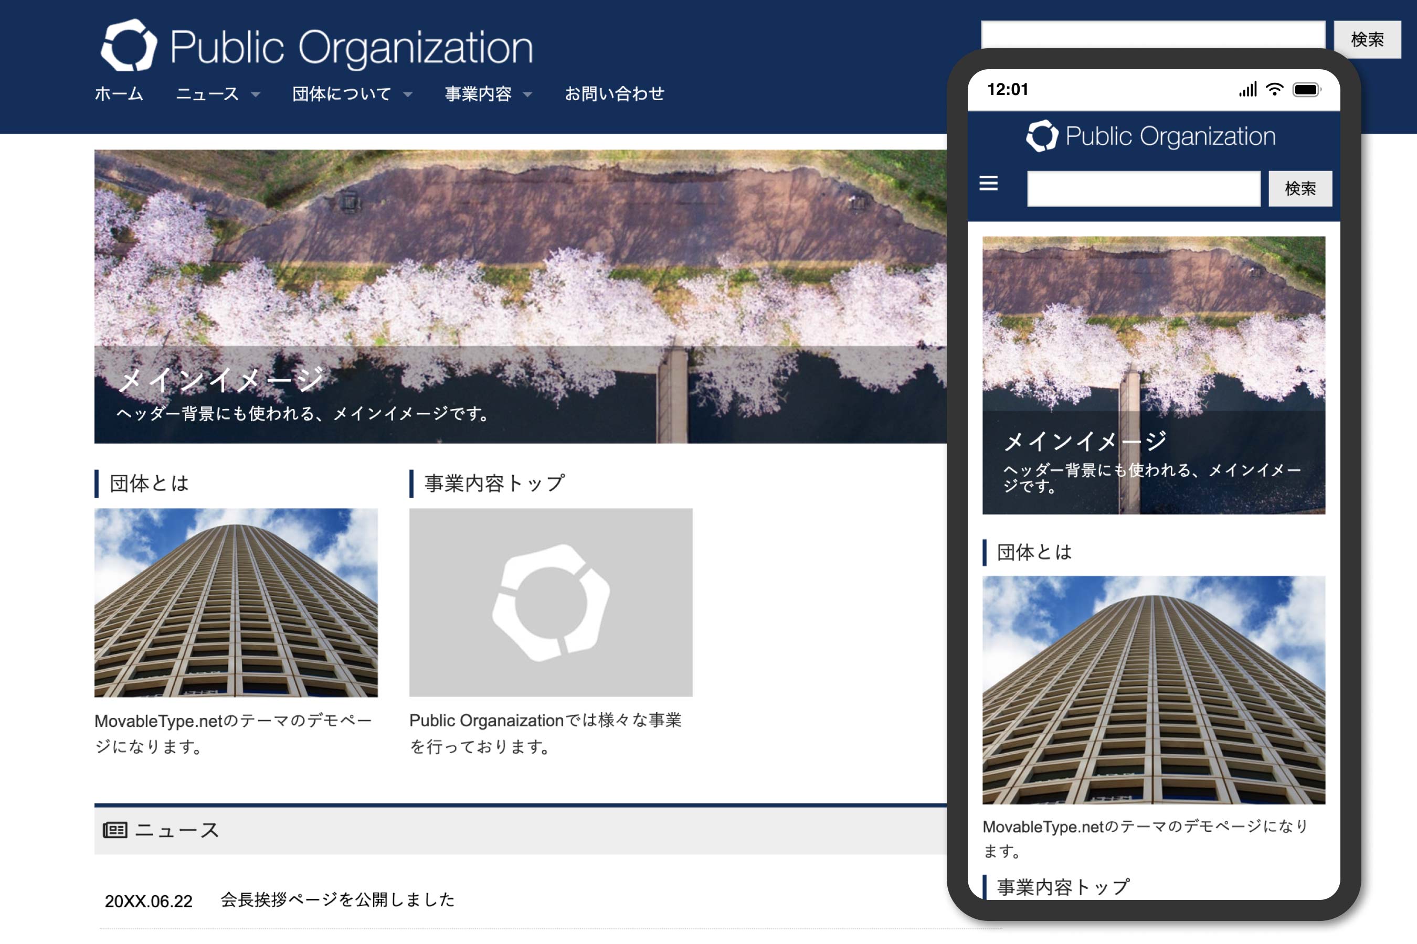
Task: Click the date 20XX.06.22 in news list
Action: (149, 901)
